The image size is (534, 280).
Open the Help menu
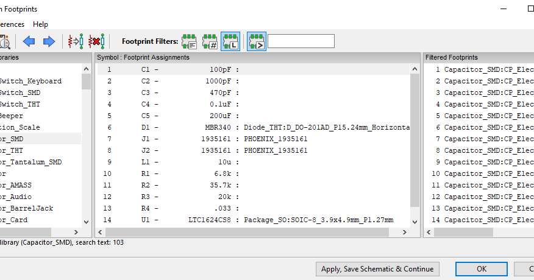pos(40,24)
